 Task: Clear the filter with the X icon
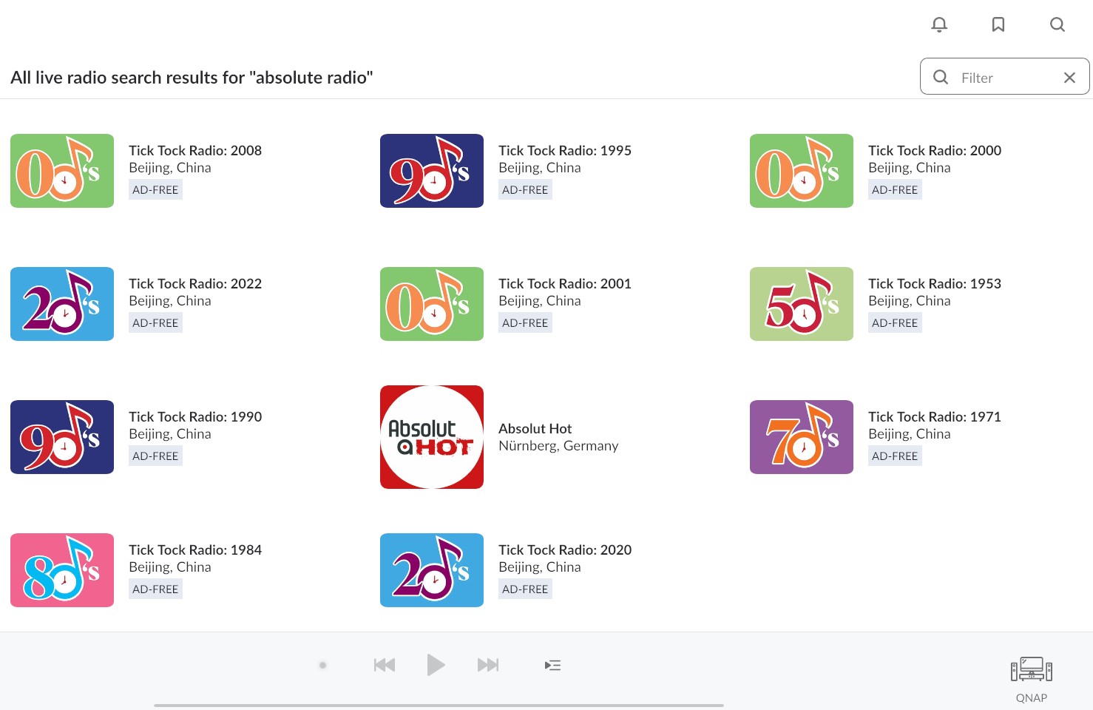(1069, 78)
